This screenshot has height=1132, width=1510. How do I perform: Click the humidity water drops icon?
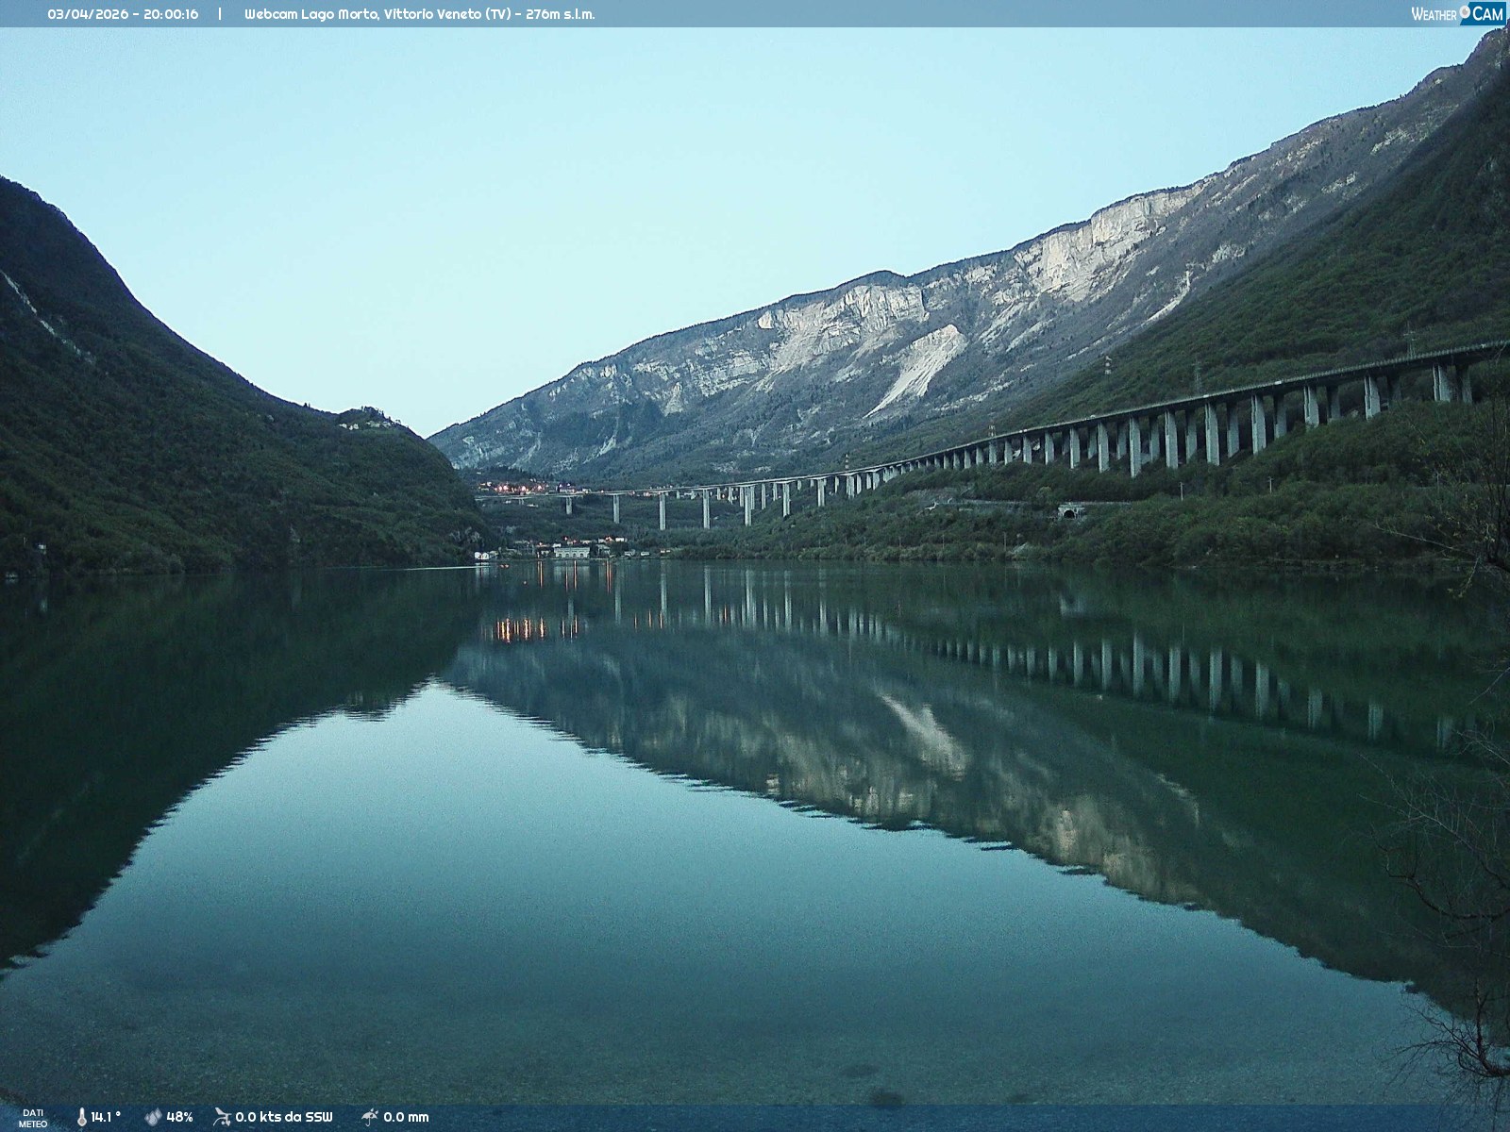tap(153, 1117)
